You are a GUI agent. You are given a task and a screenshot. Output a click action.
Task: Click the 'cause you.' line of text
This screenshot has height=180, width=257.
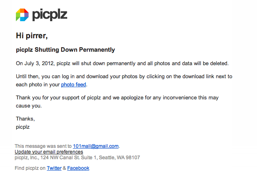29,106
